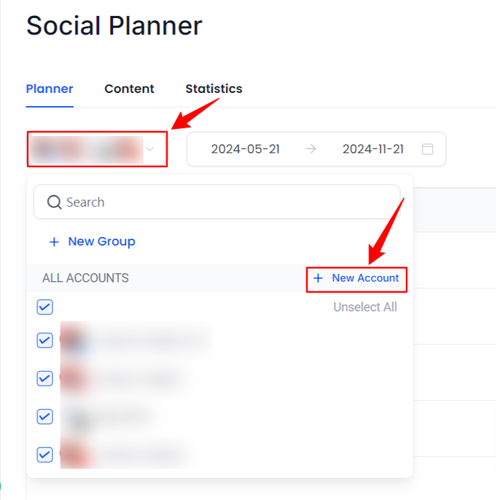Open the start date 2024-05-21 picker

pos(245,149)
